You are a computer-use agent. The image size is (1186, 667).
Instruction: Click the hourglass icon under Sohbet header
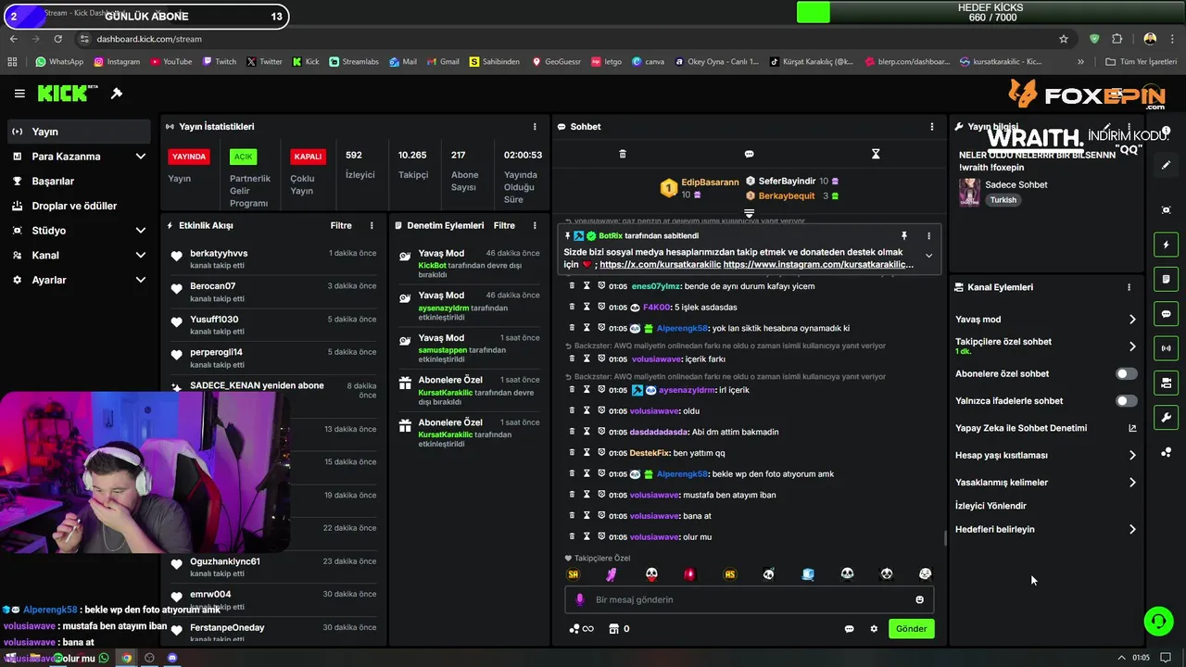pos(876,154)
